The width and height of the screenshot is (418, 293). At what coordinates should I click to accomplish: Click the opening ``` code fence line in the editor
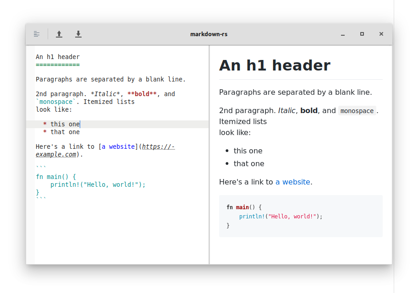[x=41, y=167]
